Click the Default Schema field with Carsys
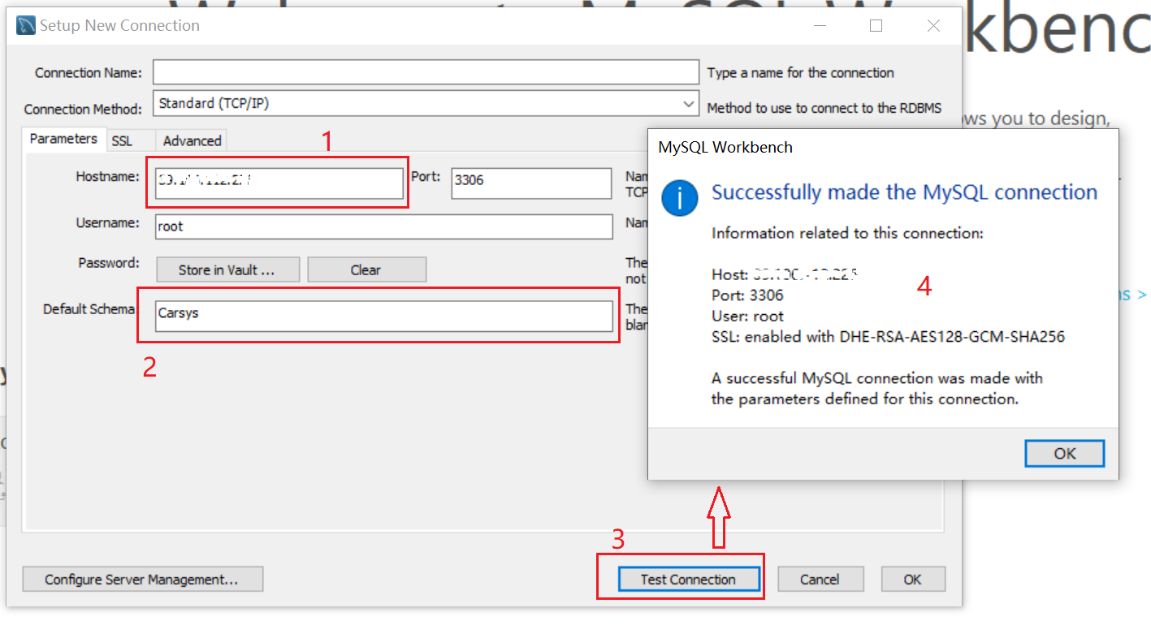The width and height of the screenshot is (1151, 625). (x=384, y=316)
